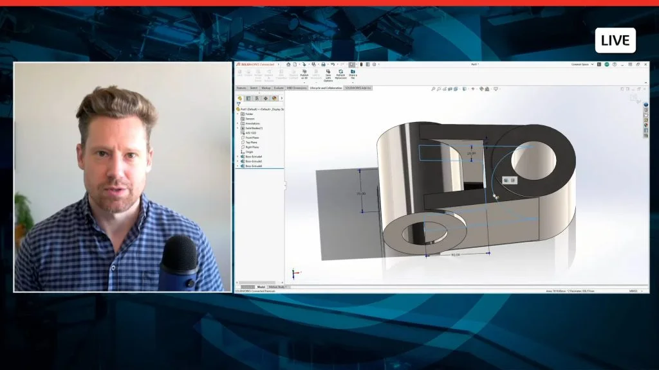Click the FeatureManager filter funnel icon
This screenshot has height=370, width=659.
[239, 104]
